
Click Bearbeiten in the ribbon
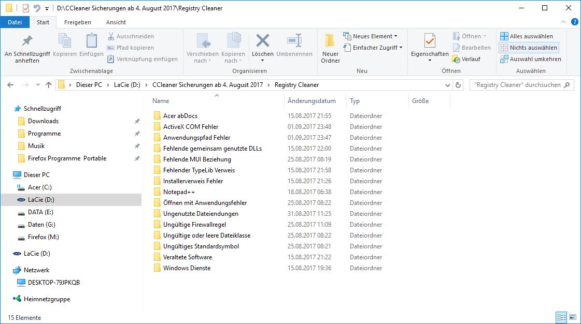(472, 48)
